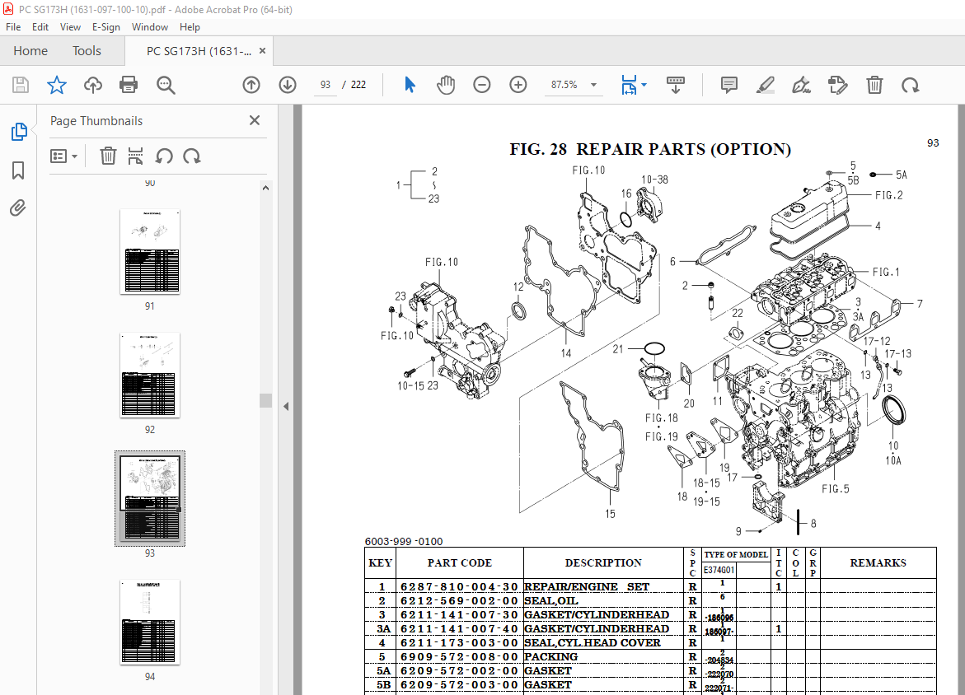Click part code 6209-572-002-00
Image resolution: width=965 pixels, height=695 pixels.
pyautogui.click(x=459, y=671)
